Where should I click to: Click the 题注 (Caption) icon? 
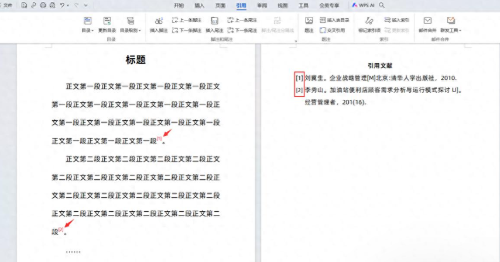tap(309, 21)
